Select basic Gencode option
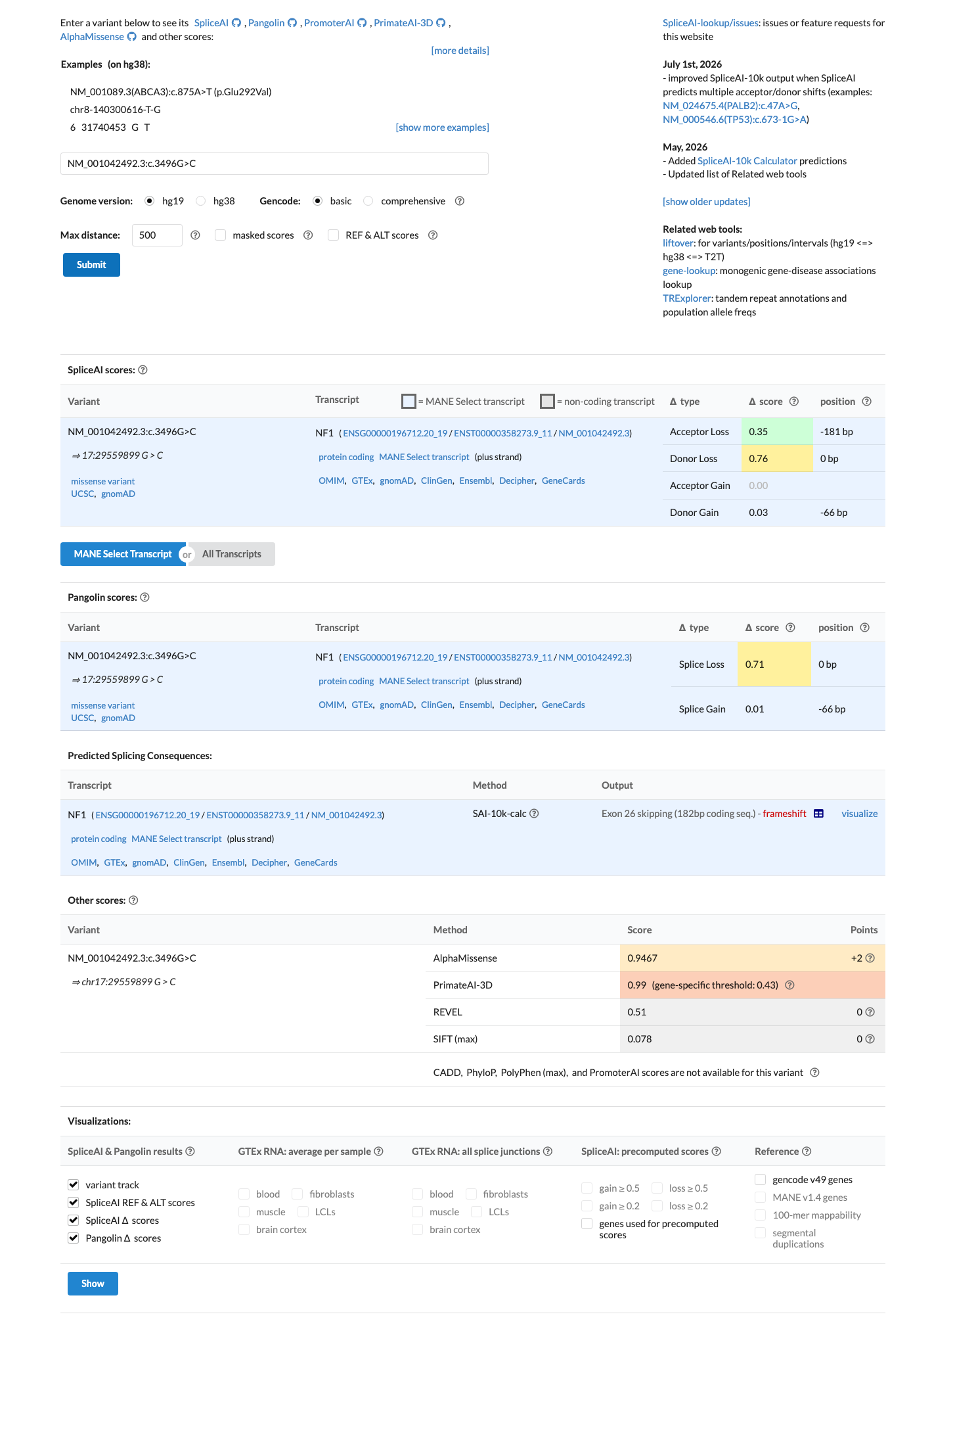This screenshot has height=1446, width=955. pos(318,201)
